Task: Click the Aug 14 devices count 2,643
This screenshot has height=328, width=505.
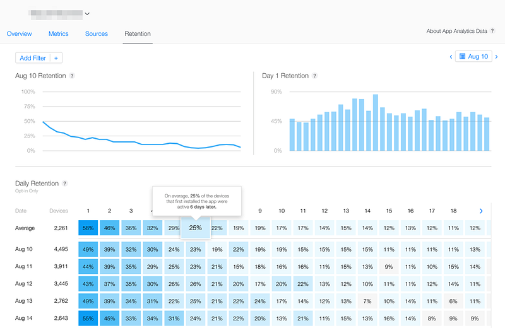Action: coord(61,319)
